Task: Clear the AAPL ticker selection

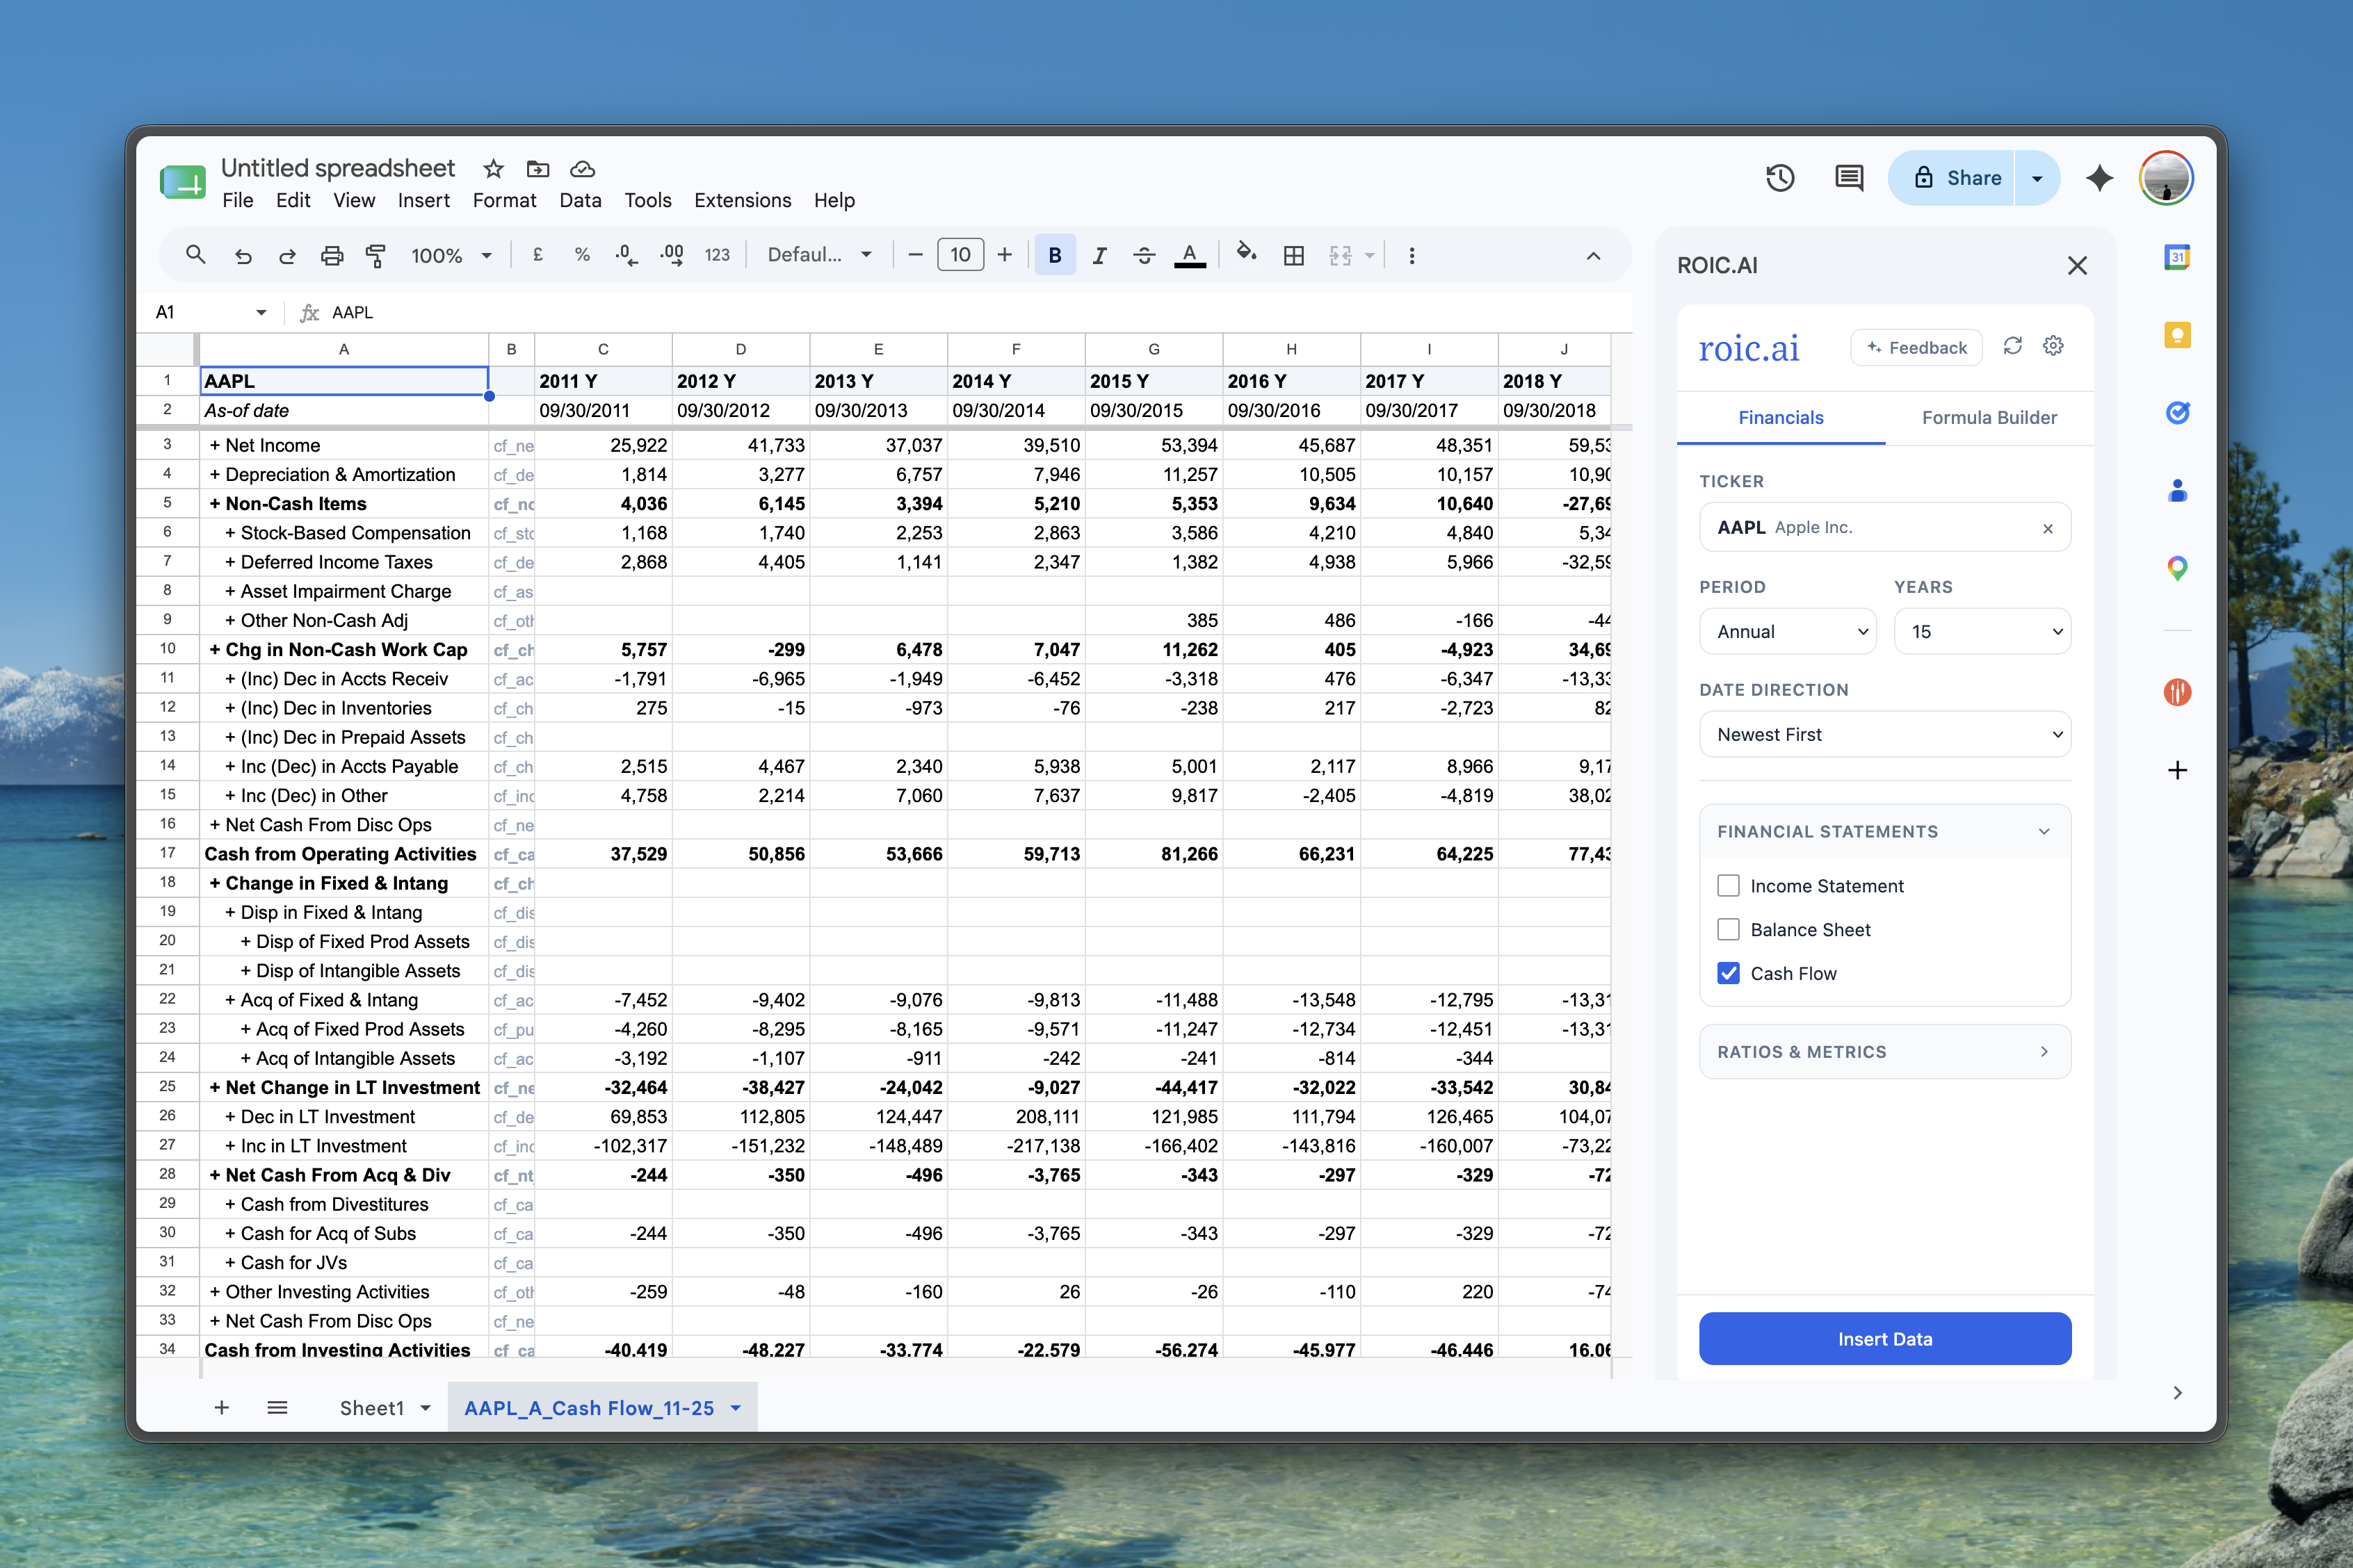Action: (x=2048, y=528)
